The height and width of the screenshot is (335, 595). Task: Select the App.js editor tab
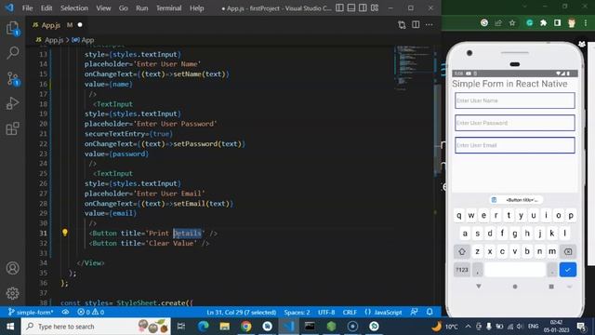point(57,25)
